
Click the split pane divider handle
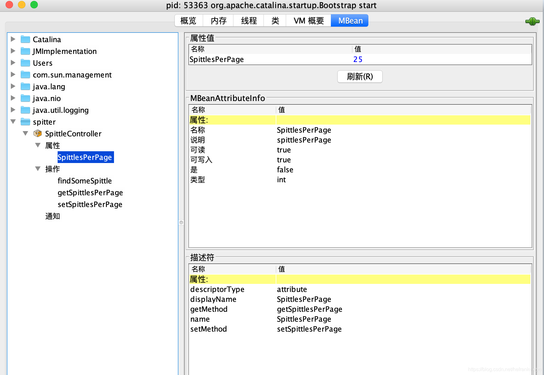tap(181, 222)
